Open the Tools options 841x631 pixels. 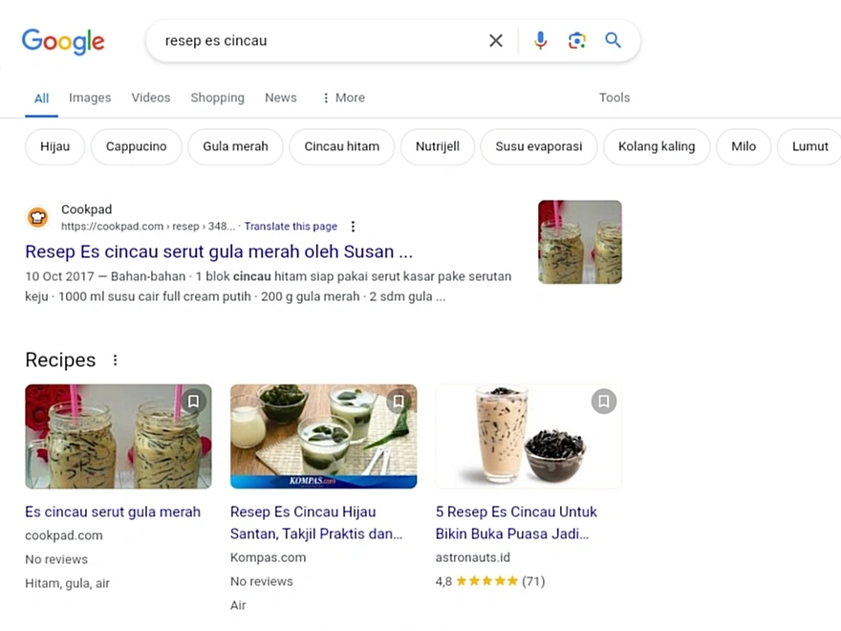[x=615, y=98]
